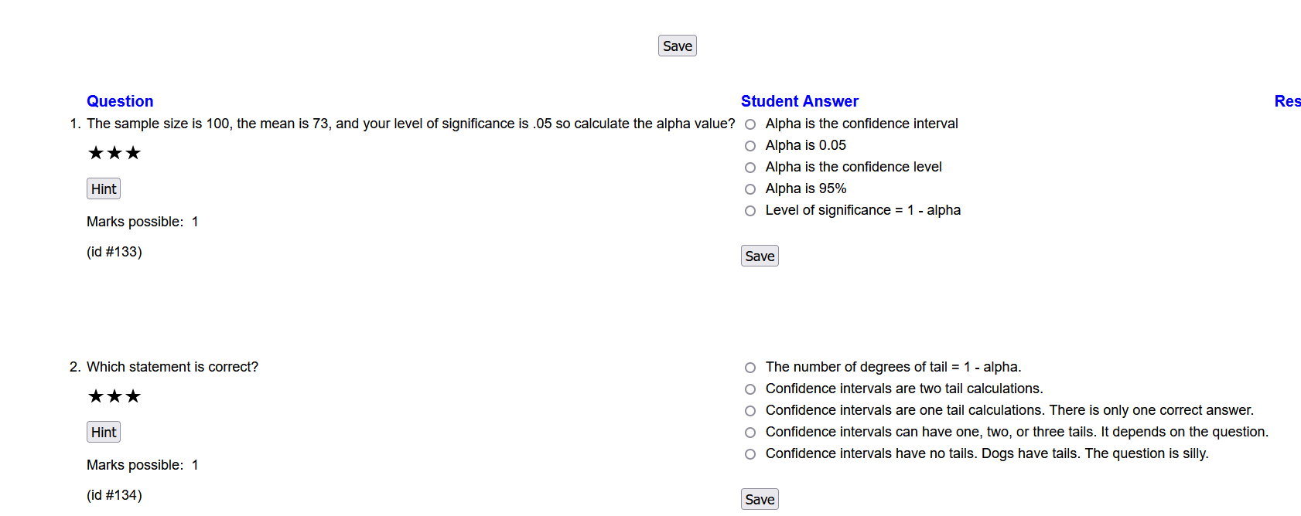Click the 'Student Answer' column header
Viewport: 1301px width, 516px height.
pyautogui.click(x=799, y=100)
